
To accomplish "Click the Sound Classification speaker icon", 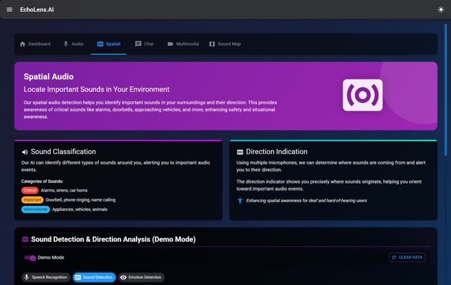I will tap(25, 152).
